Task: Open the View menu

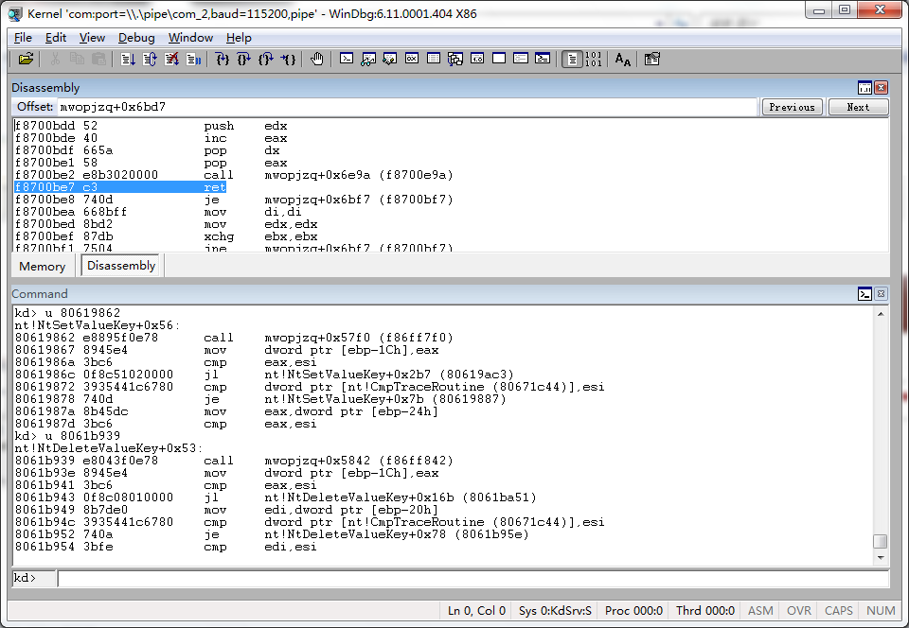Action: [92, 38]
